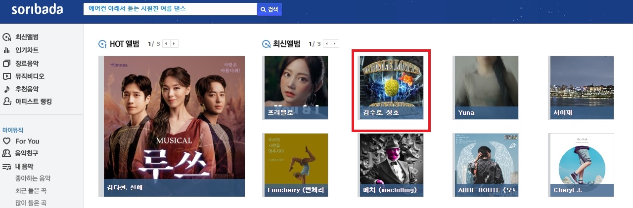633x208 pixels.
Task: Open the 음악친구 friends icon
Action: [x=7, y=153]
